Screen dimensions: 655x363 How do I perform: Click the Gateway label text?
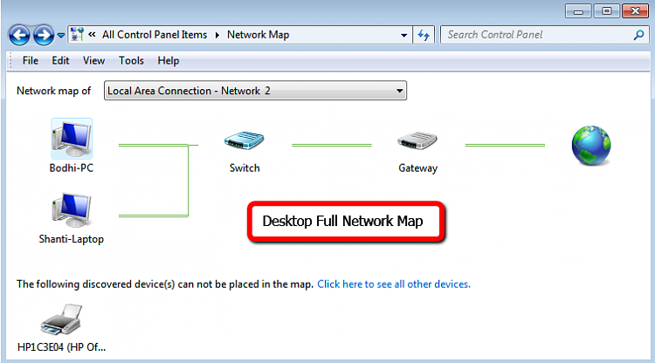tap(417, 168)
